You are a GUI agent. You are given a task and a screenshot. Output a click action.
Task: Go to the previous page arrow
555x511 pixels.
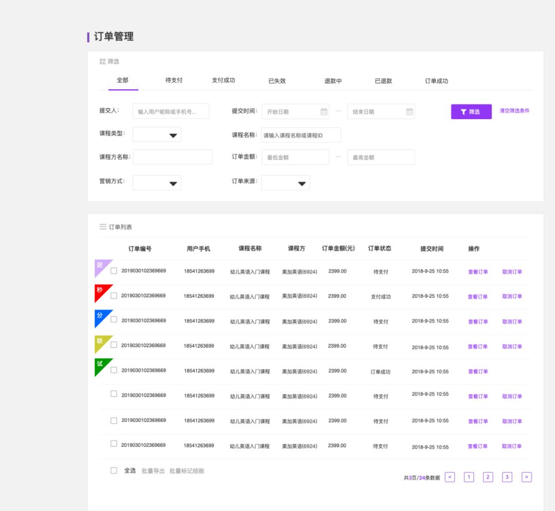click(x=450, y=477)
